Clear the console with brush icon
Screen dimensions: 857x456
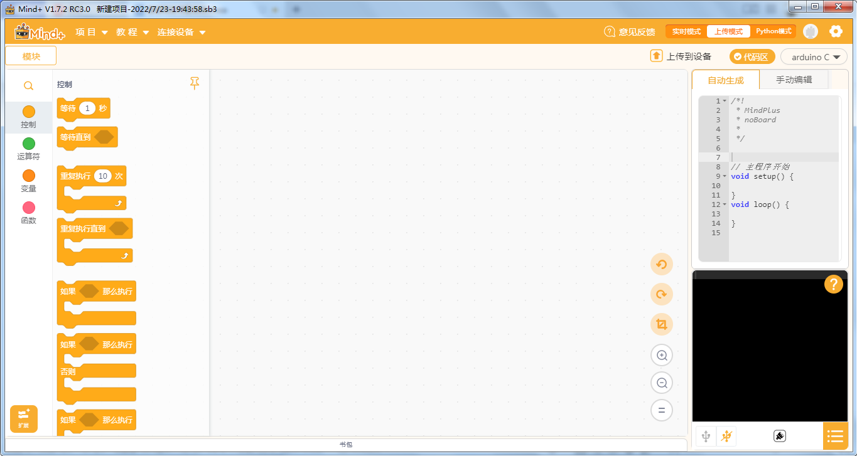pyautogui.click(x=780, y=435)
